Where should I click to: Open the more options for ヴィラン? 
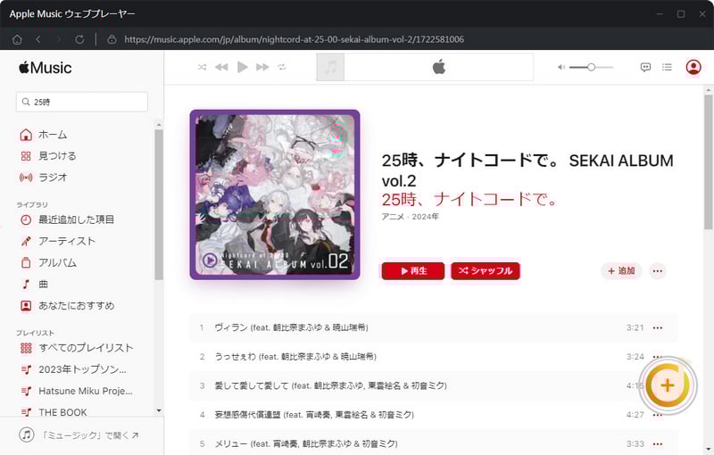[x=658, y=327]
